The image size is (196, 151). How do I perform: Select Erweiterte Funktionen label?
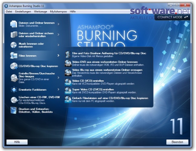(32, 90)
